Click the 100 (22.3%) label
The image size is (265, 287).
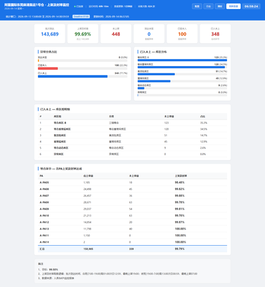click(121, 65)
